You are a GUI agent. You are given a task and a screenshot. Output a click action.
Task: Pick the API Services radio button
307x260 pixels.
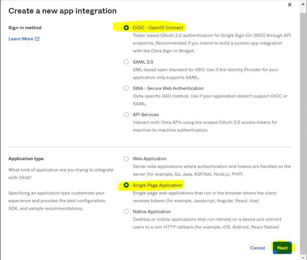click(x=126, y=115)
